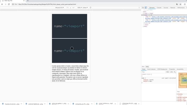Screen dimensions: 187x105
Task: Click the viewport width field
Action: (67, 8)
